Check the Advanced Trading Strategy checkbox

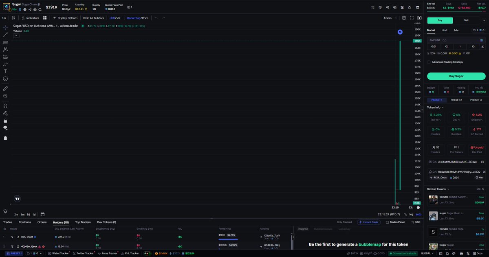(428, 62)
